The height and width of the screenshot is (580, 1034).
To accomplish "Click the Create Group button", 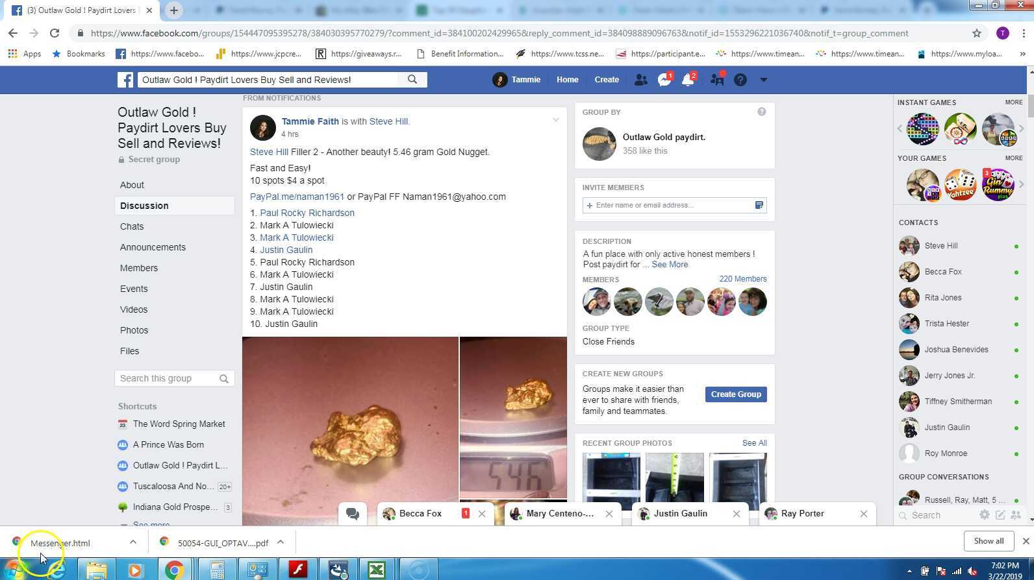I will point(736,394).
